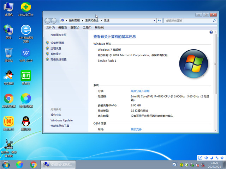The image size is (226, 169).
Task: Click 系统保护 sidebar link
Action: (56, 54)
